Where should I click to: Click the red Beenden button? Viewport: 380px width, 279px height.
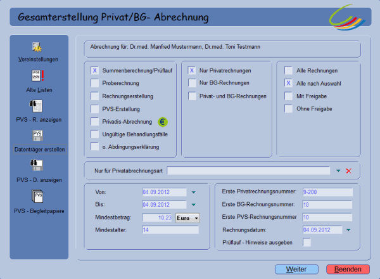pos(348,269)
